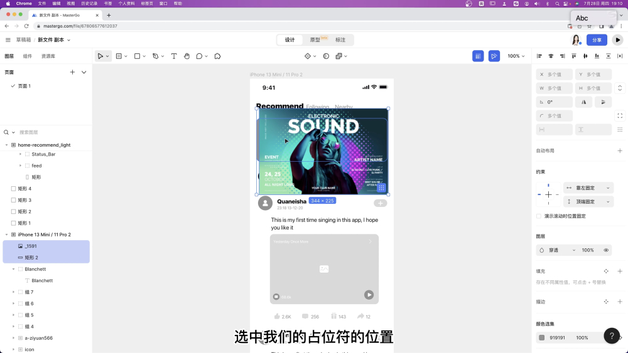The height and width of the screenshot is (353, 628).
Task: Expand the 组 7 group
Action: tap(13, 292)
